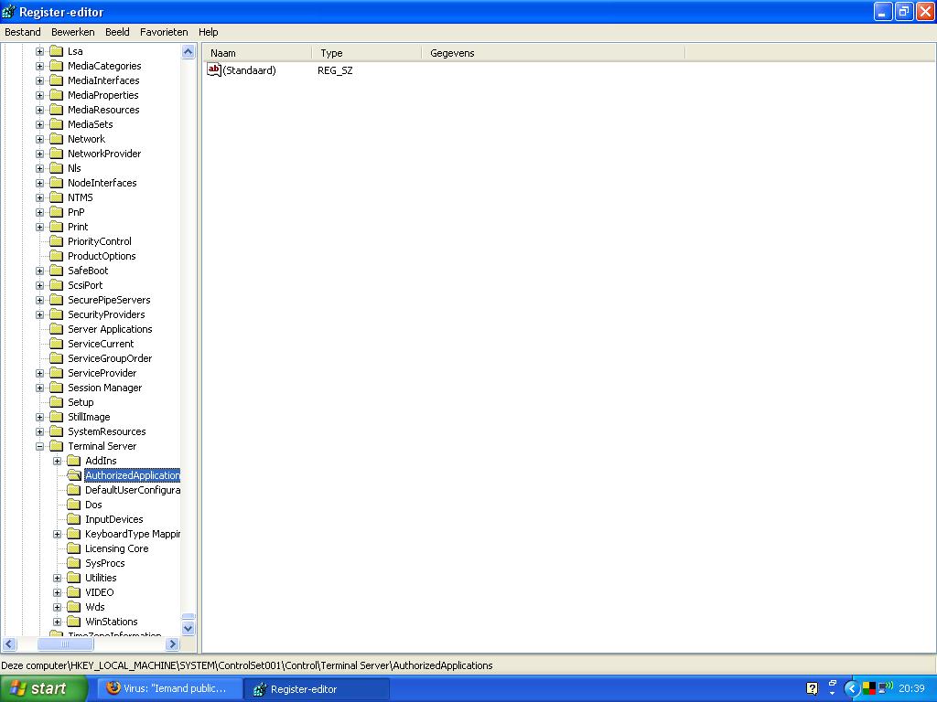Click tree horizontal scroll left arrow
Screen dimensions: 937x702
point(9,644)
